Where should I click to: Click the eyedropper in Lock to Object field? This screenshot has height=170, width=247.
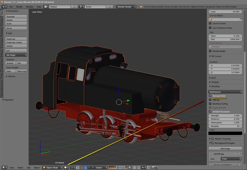click(240, 19)
